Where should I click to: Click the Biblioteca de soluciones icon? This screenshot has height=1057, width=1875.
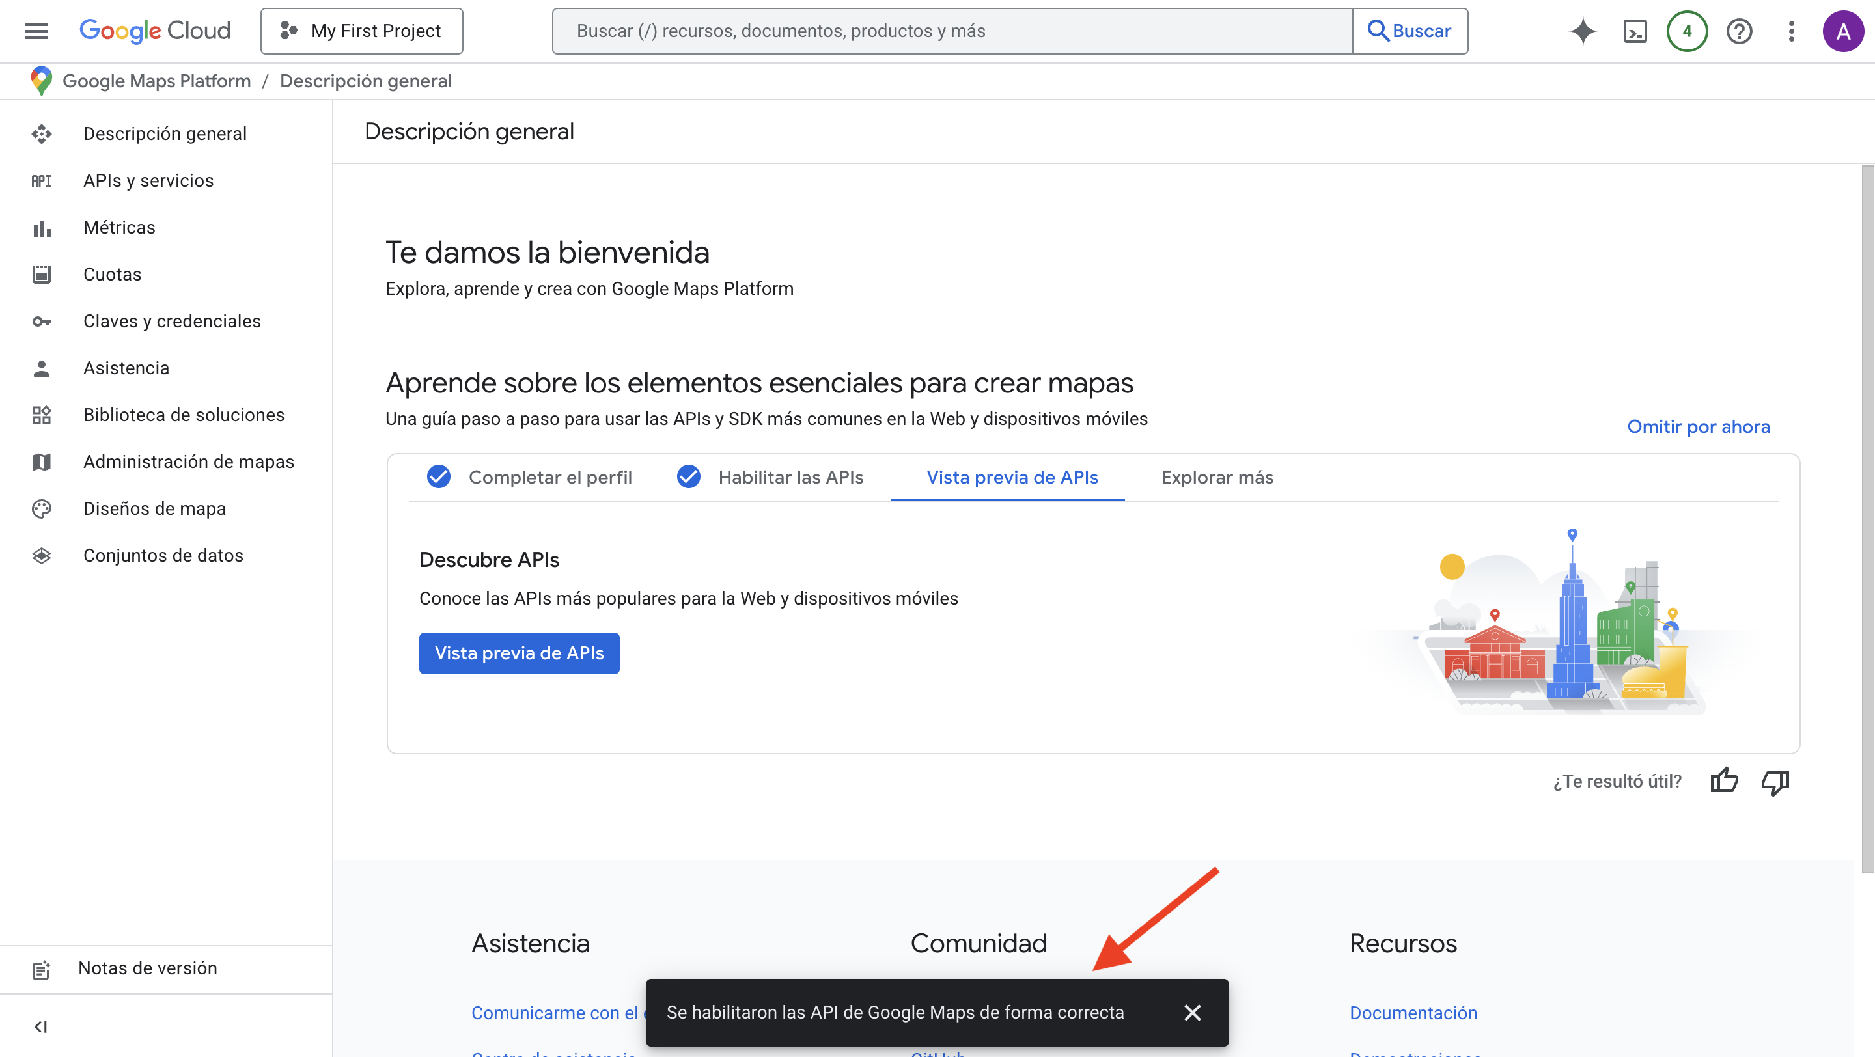(x=42, y=415)
